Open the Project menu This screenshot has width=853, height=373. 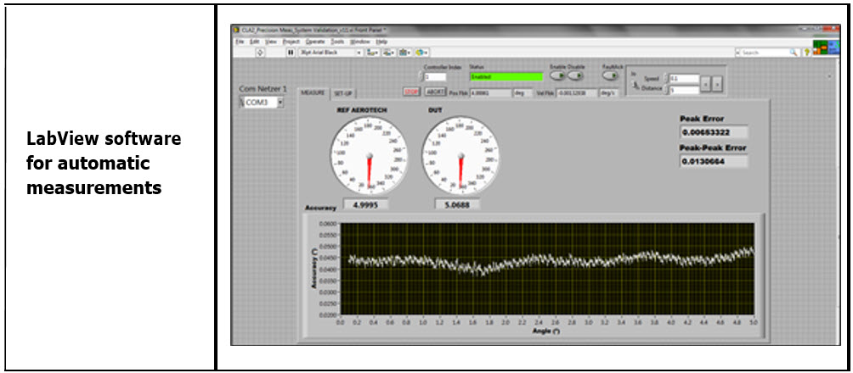[x=291, y=42]
